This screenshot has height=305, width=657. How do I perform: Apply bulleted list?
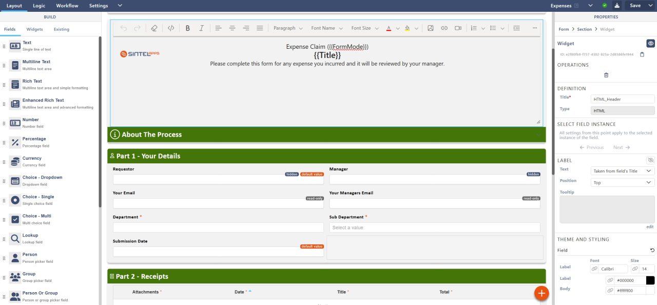click(493, 28)
